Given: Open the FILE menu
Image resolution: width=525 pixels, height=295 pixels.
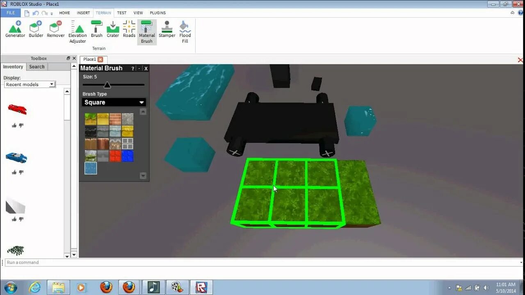Looking at the screenshot, I should (11, 13).
